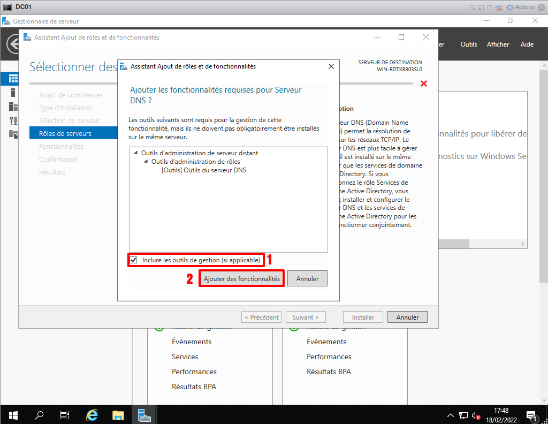Click the Server Manager taskbar icon
Screen dimensions: 548x424
coord(144,414)
